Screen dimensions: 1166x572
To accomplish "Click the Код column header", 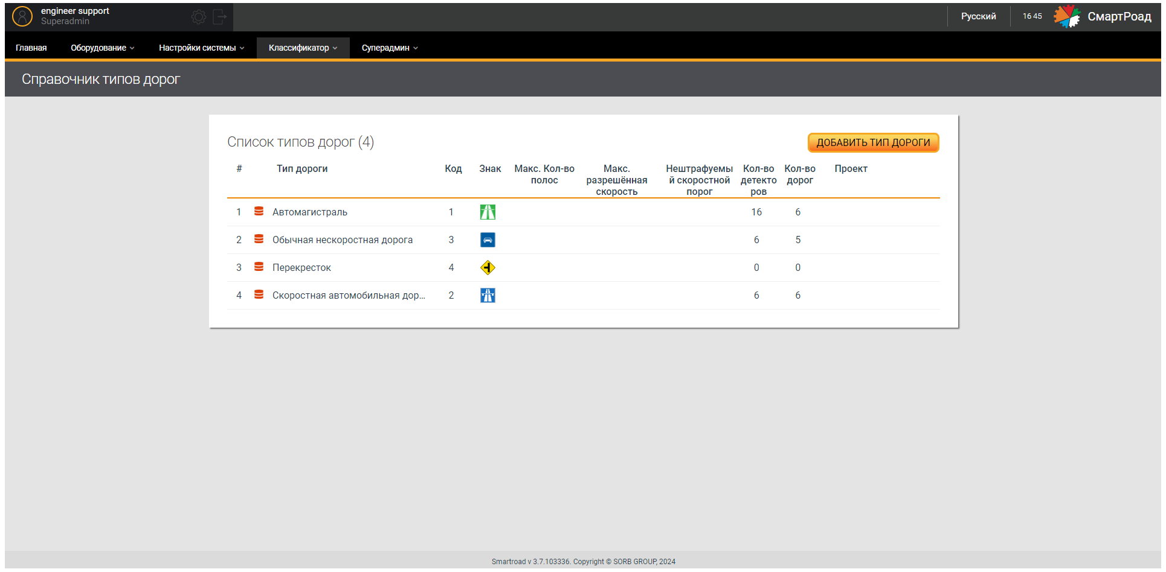I will 453,169.
